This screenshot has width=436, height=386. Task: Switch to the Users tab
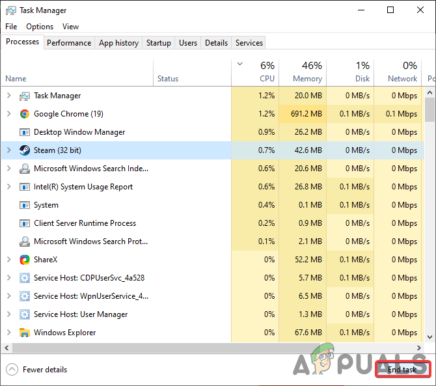(x=188, y=43)
